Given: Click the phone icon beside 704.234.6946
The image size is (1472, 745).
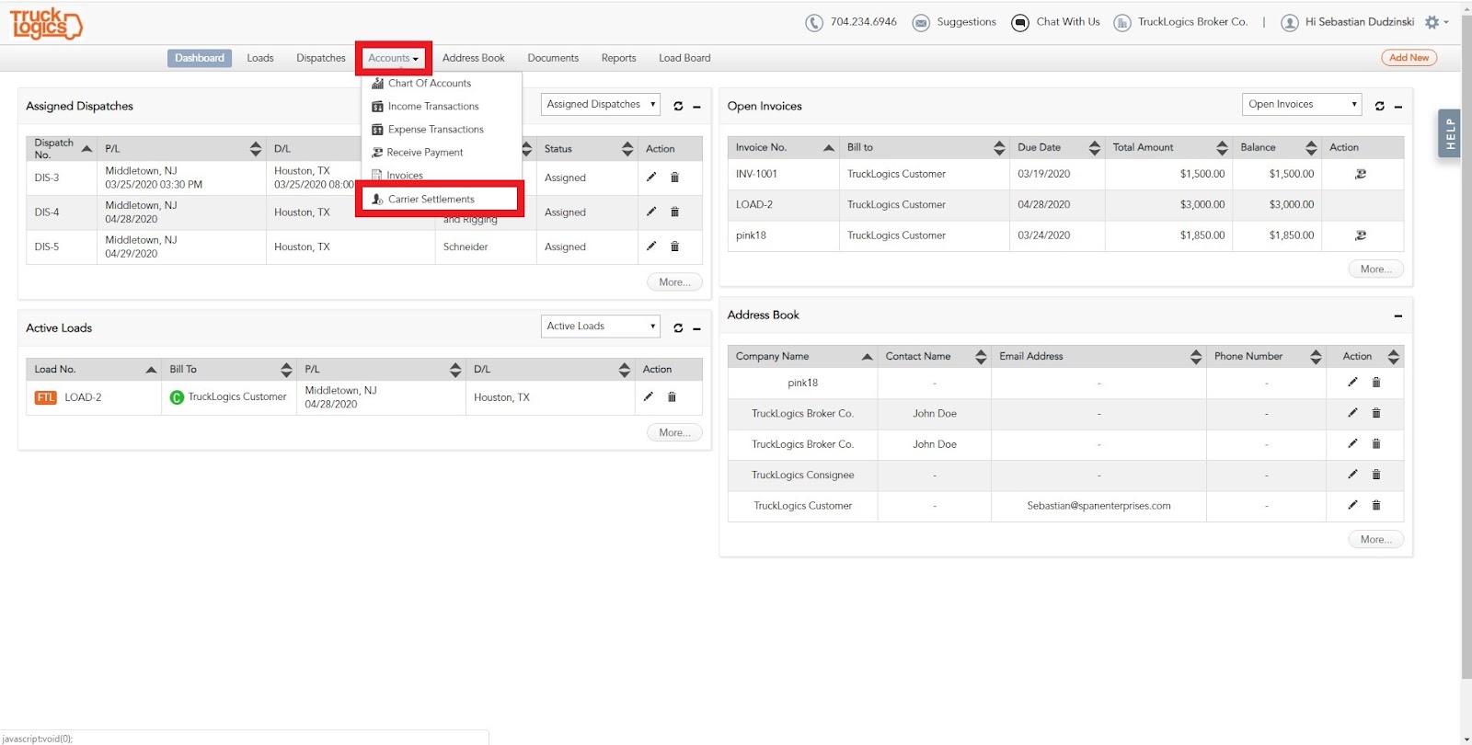Looking at the screenshot, I should pyautogui.click(x=814, y=23).
